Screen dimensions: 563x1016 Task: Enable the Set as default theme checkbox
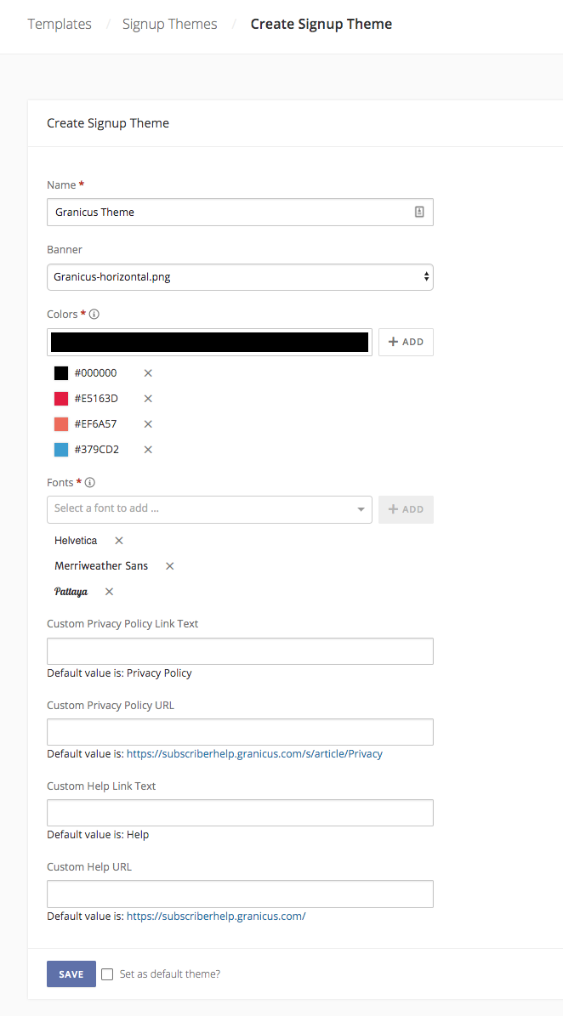pyautogui.click(x=107, y=973)
